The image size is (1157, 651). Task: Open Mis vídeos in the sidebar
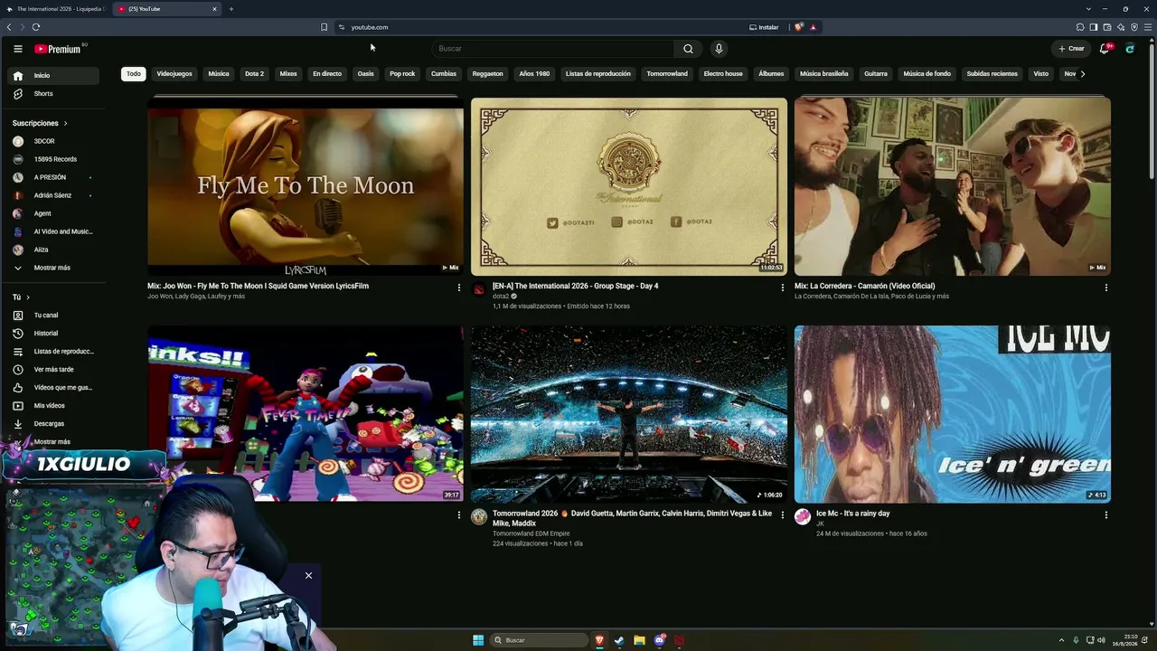50,406
